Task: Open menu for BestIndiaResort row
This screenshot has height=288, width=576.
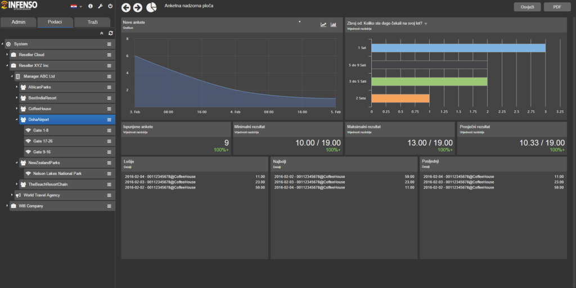Action: [109, 98]
